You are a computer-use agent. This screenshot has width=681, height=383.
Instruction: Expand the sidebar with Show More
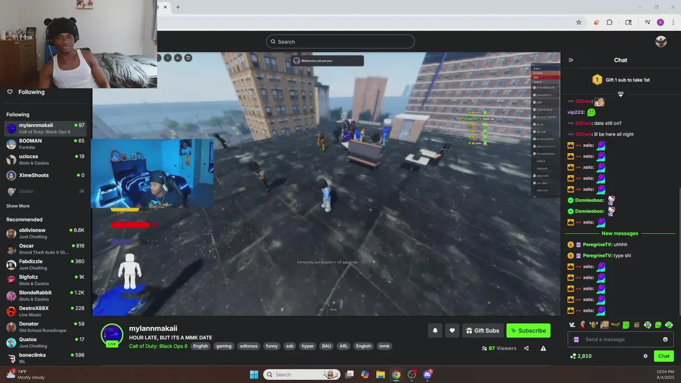(18, 206)
